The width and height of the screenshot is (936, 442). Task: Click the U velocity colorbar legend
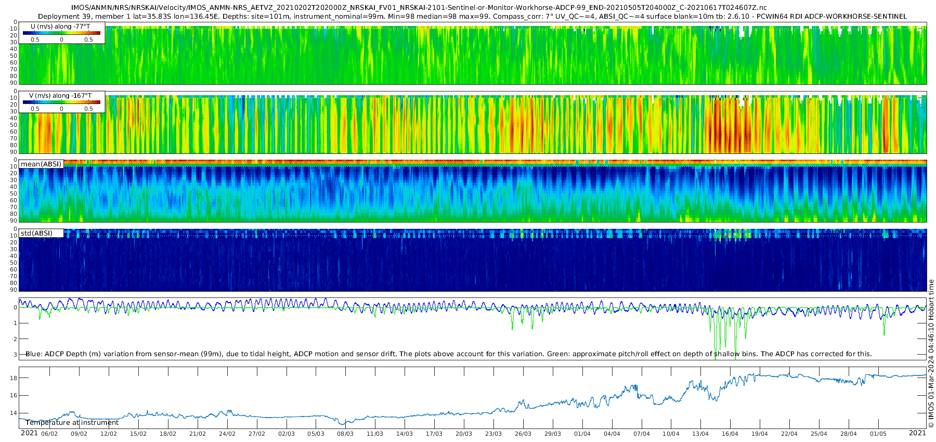[x=61, y=33]
